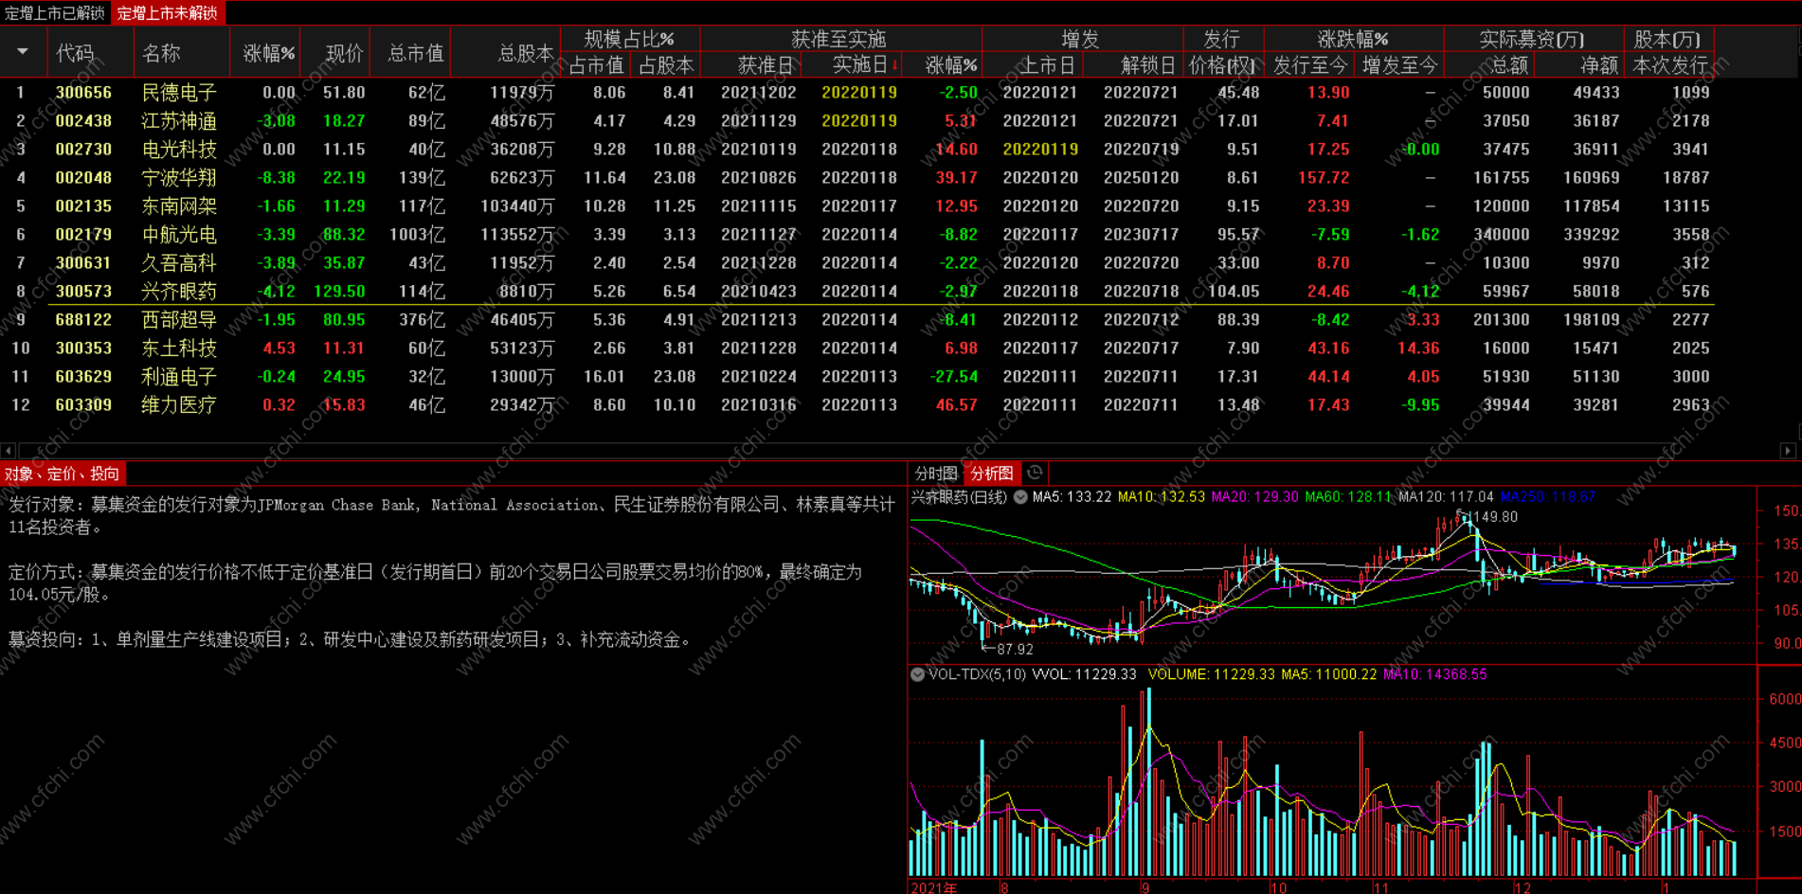Switch to 定增上市已解锁 tab
The image size is (1802, 894).
click(55, 13)
